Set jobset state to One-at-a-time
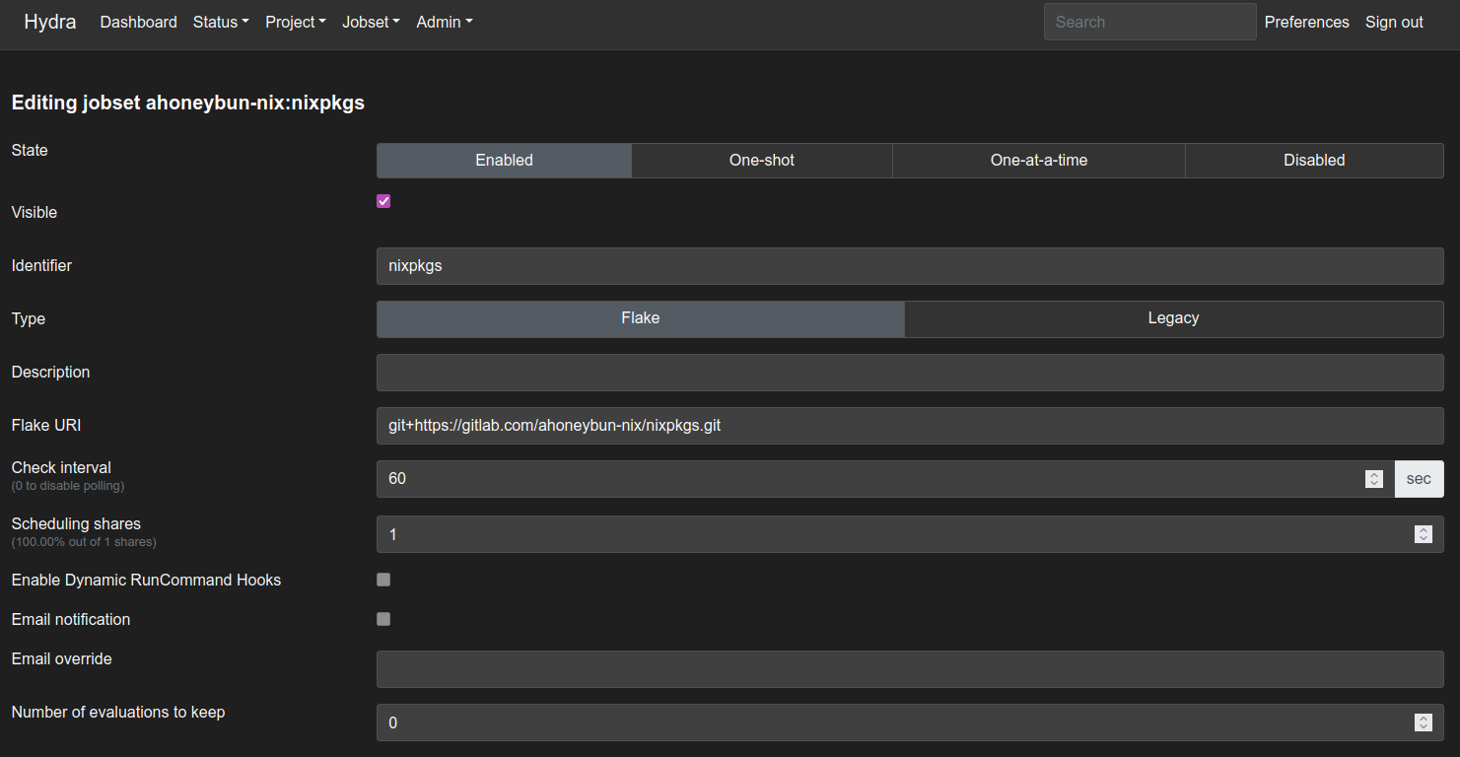1460x757 pixels. (x=1039, y=160)
